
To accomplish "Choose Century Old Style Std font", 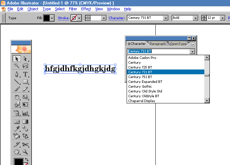I will (x=165, y=91).
